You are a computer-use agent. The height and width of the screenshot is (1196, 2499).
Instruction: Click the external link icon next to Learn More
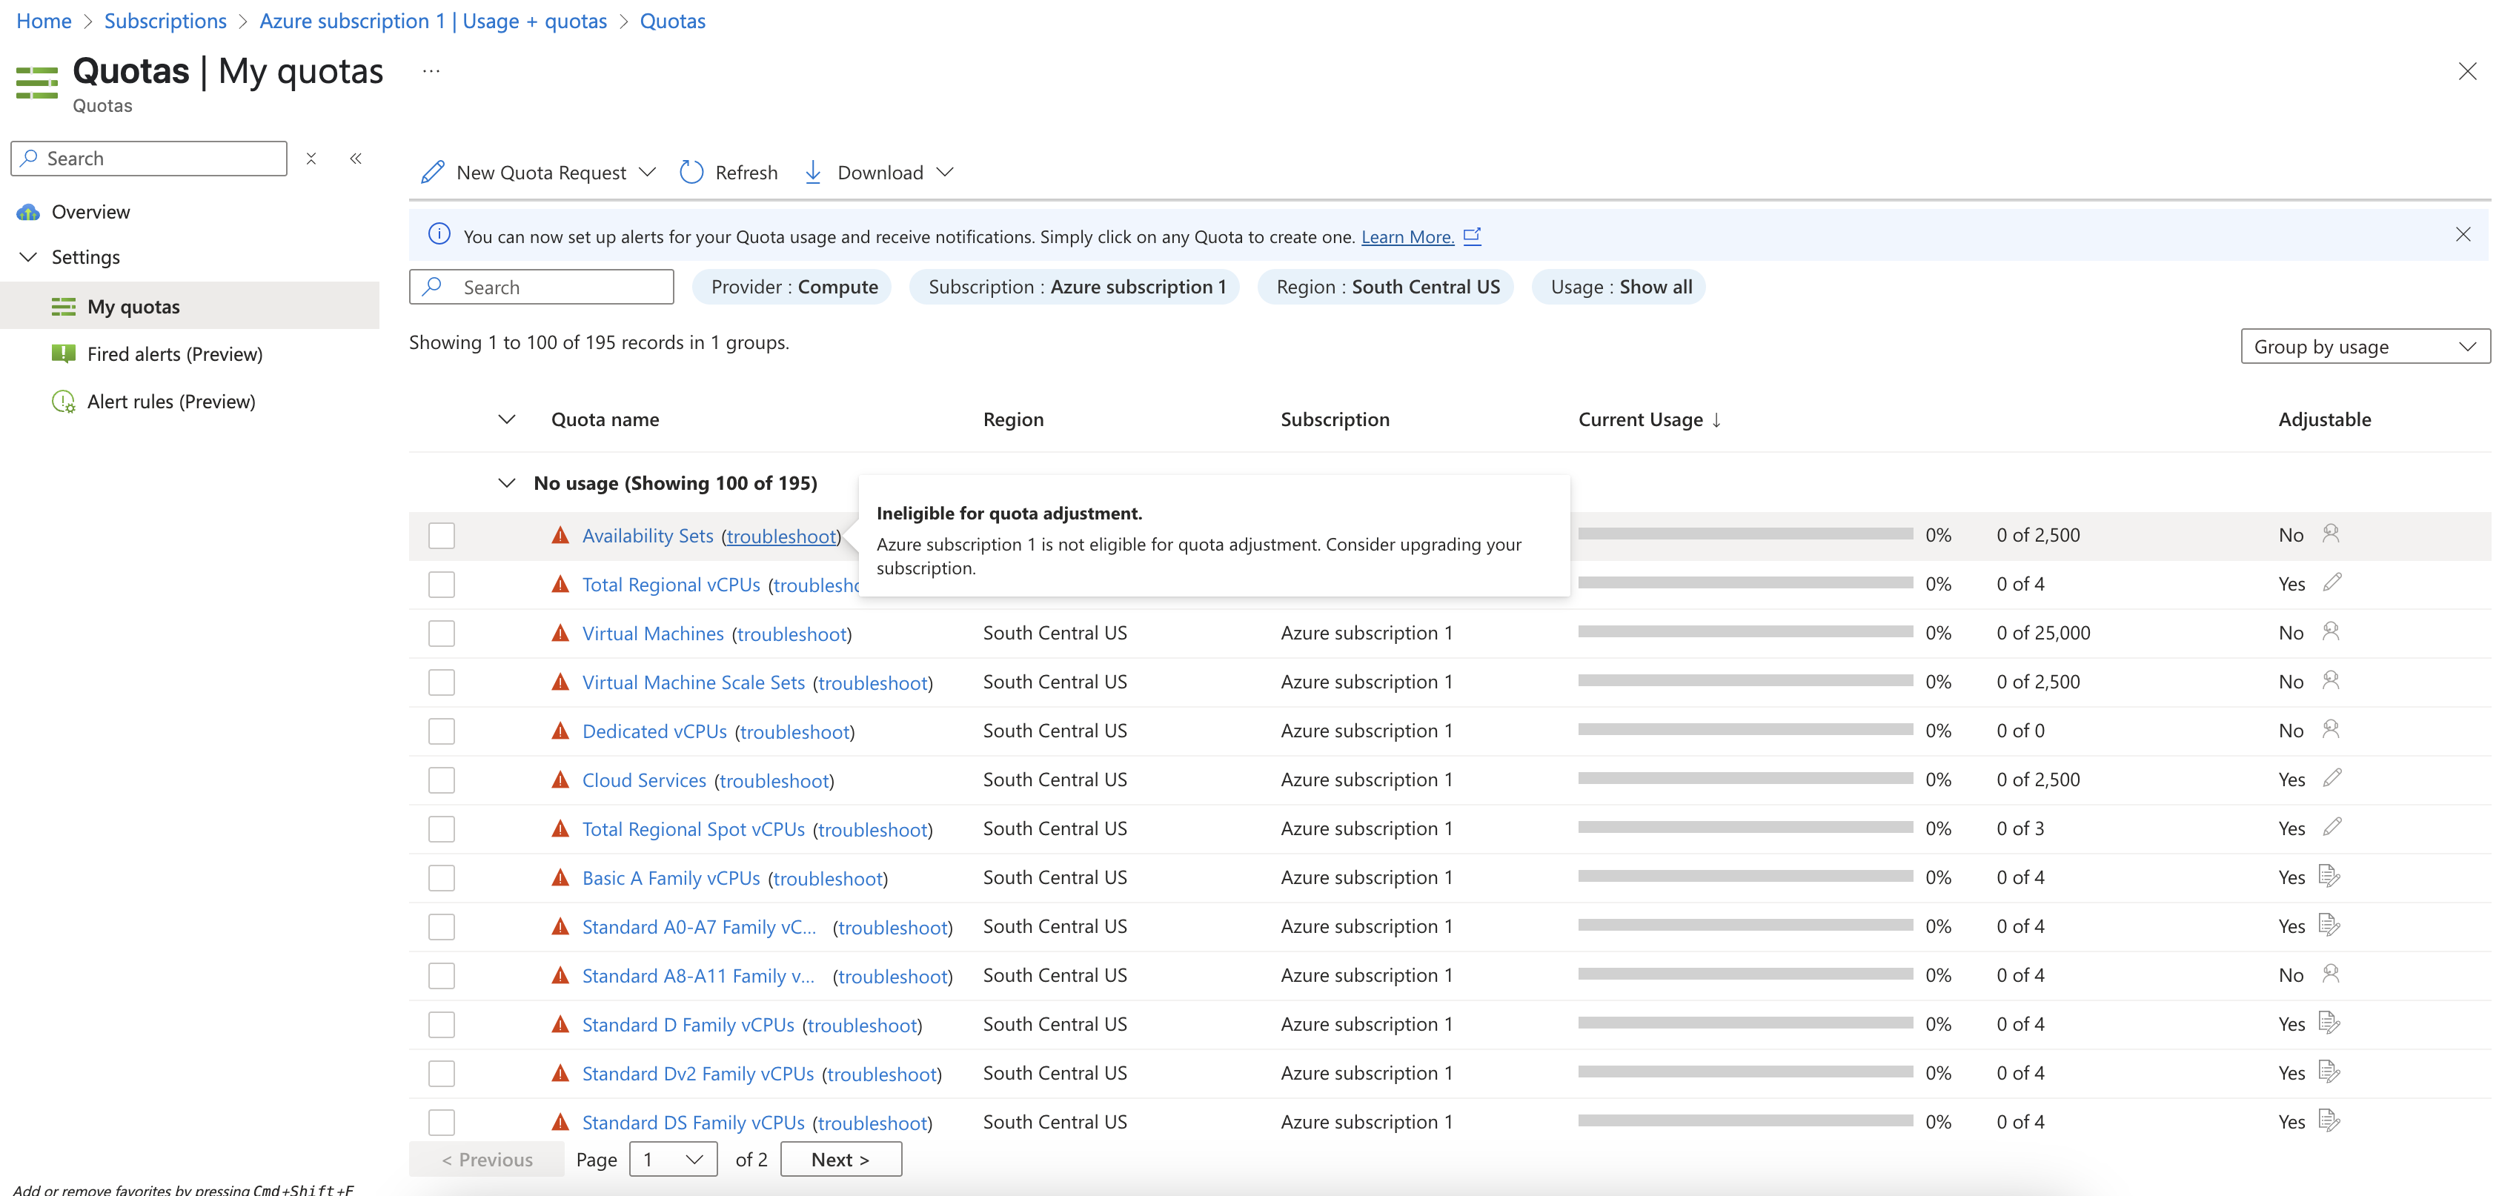click(1472, 236)
